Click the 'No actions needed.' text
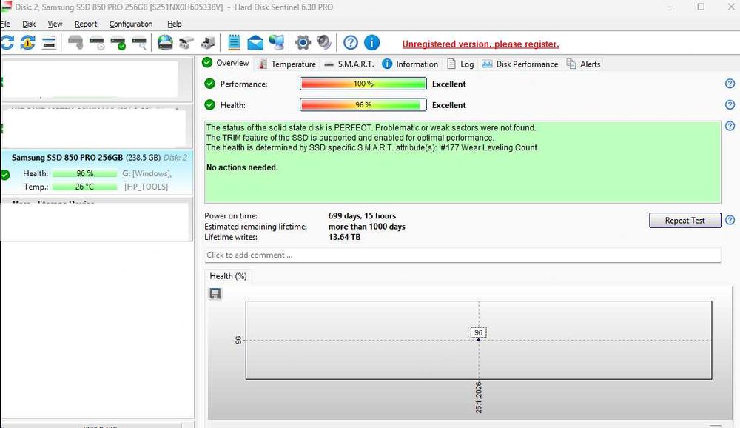This screenshot has width=740, height=428. 242,167
